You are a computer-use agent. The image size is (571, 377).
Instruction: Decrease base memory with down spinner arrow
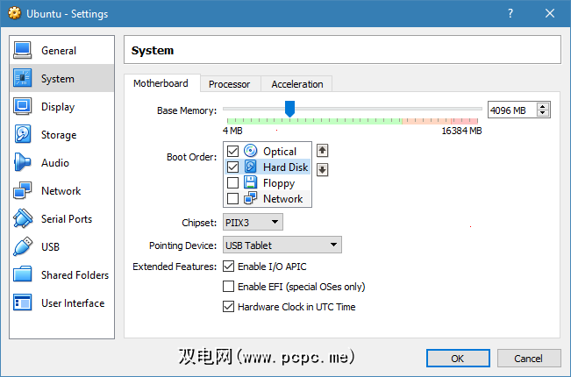coord(543,113)
